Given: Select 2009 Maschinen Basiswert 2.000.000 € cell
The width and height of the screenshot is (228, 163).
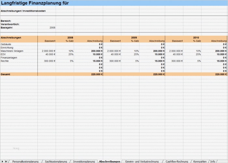Looking at the screenshot, I should pyautogui.click(x=112, y=51).
